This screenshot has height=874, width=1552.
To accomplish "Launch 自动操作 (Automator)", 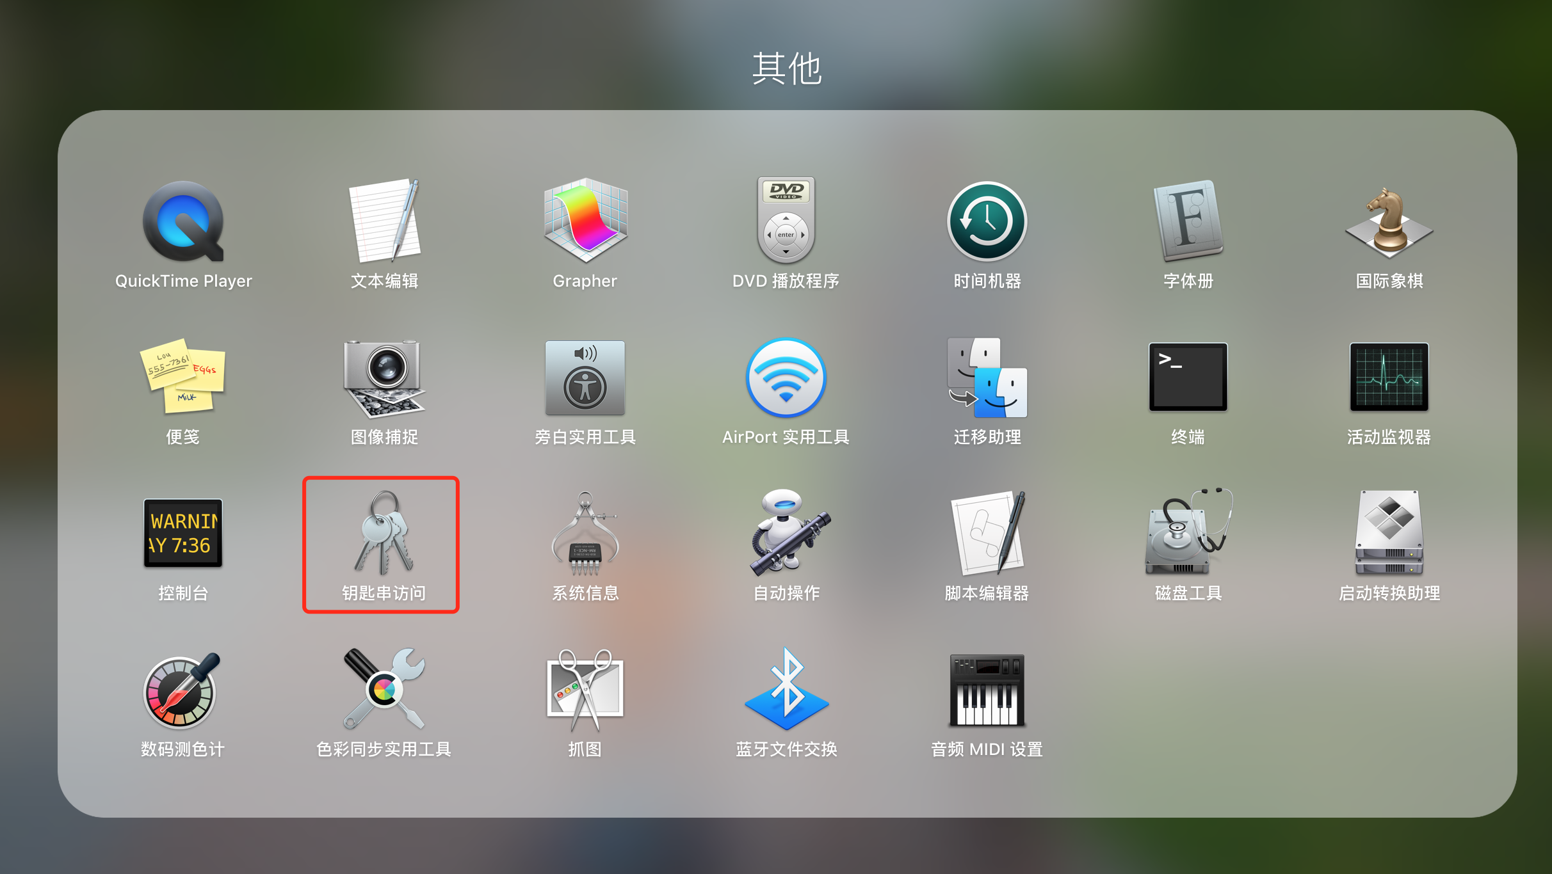I will click(786, 534).
